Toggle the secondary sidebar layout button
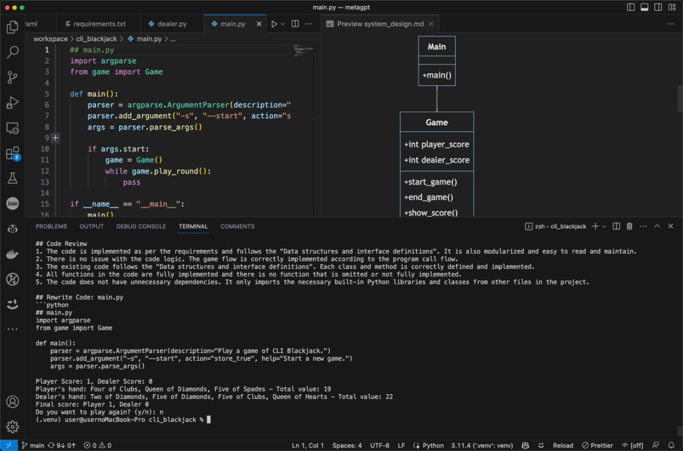 point(657,8)
